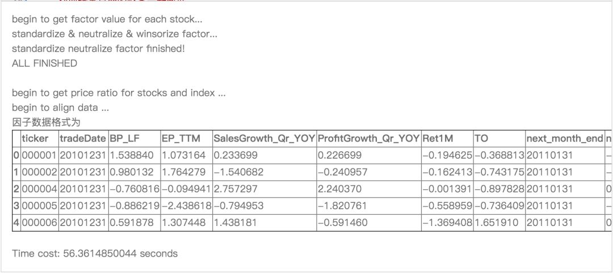Image resolution: width=613 pixels, height=273 pixels.
Task: Click ticker cell 000006
Action: pyautogui.click(x=39, y=223)
